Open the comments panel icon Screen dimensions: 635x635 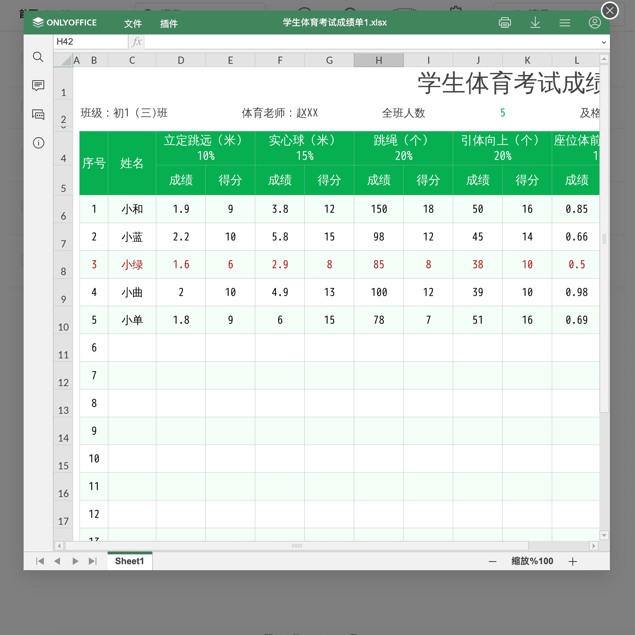(x=38, y=85)
